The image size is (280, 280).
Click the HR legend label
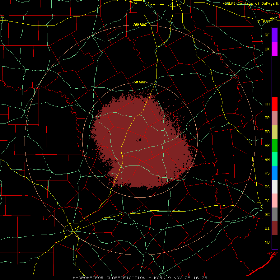click(267, 146)
